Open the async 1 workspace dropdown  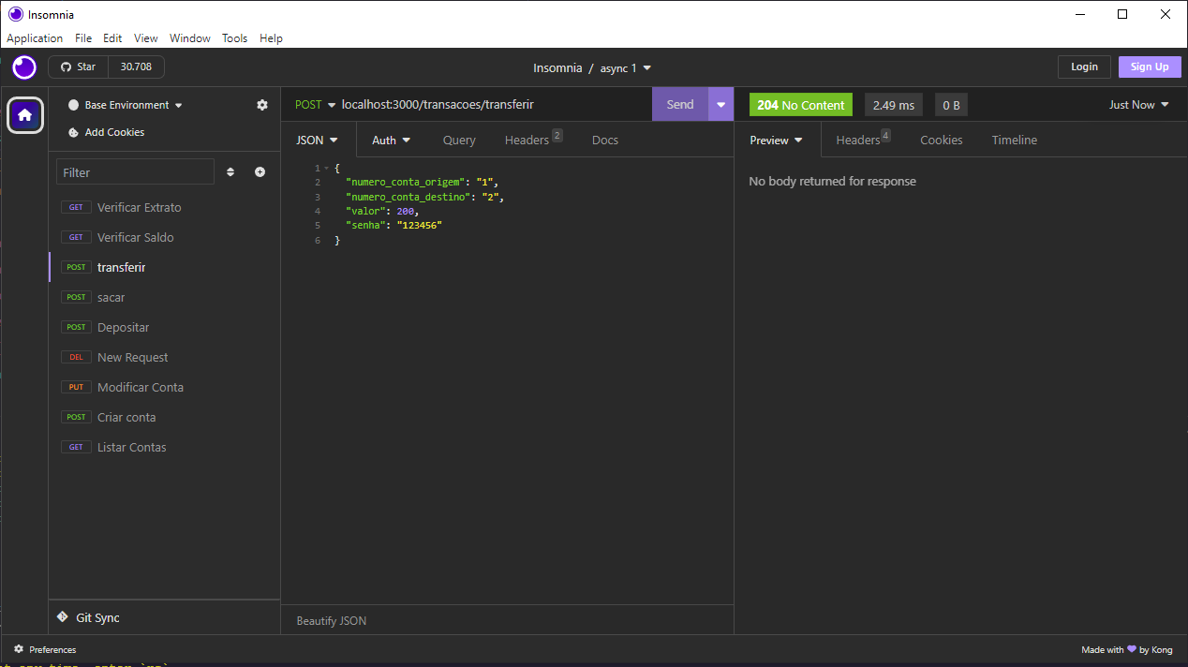(x=618, y=67)
